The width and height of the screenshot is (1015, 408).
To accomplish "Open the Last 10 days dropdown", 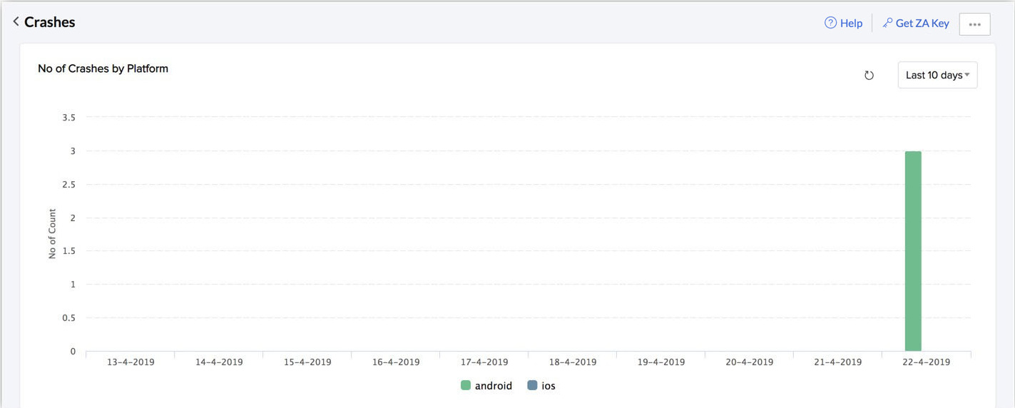I will coord(937,75).
